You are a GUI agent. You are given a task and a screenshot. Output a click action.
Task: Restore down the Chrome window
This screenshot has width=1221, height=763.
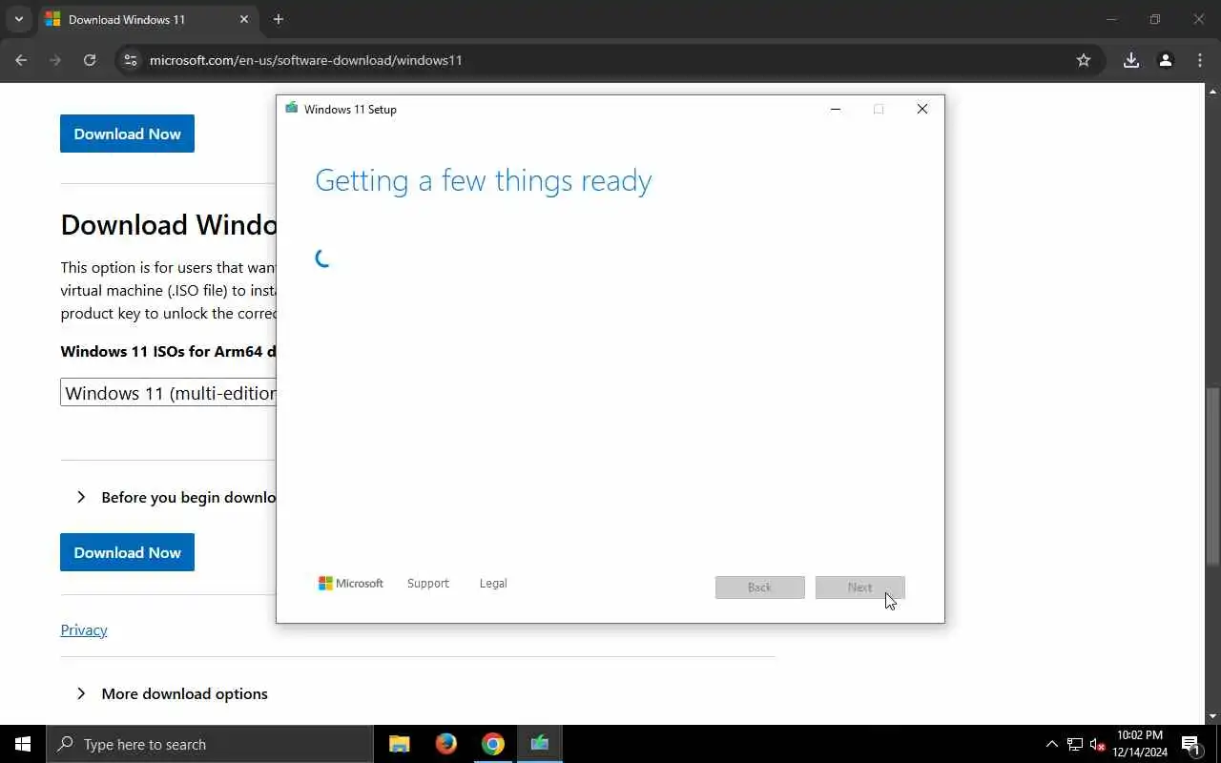coord(1155,19)
